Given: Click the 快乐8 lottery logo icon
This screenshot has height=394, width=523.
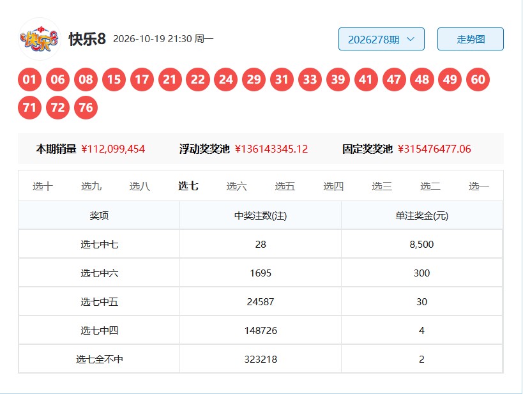Looking at the screenshot, I should click(x=40, y=39).
